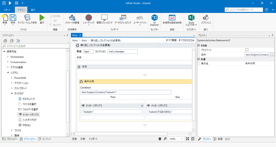Close the Main workflow tab
The image size is (276, 147).
coord(80,35)
